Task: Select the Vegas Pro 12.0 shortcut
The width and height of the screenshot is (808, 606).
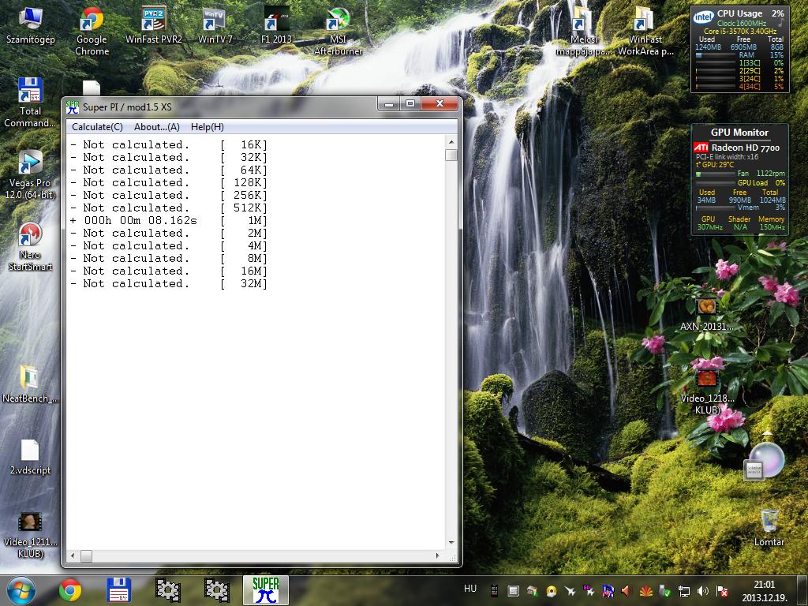Action: point(30,174)
